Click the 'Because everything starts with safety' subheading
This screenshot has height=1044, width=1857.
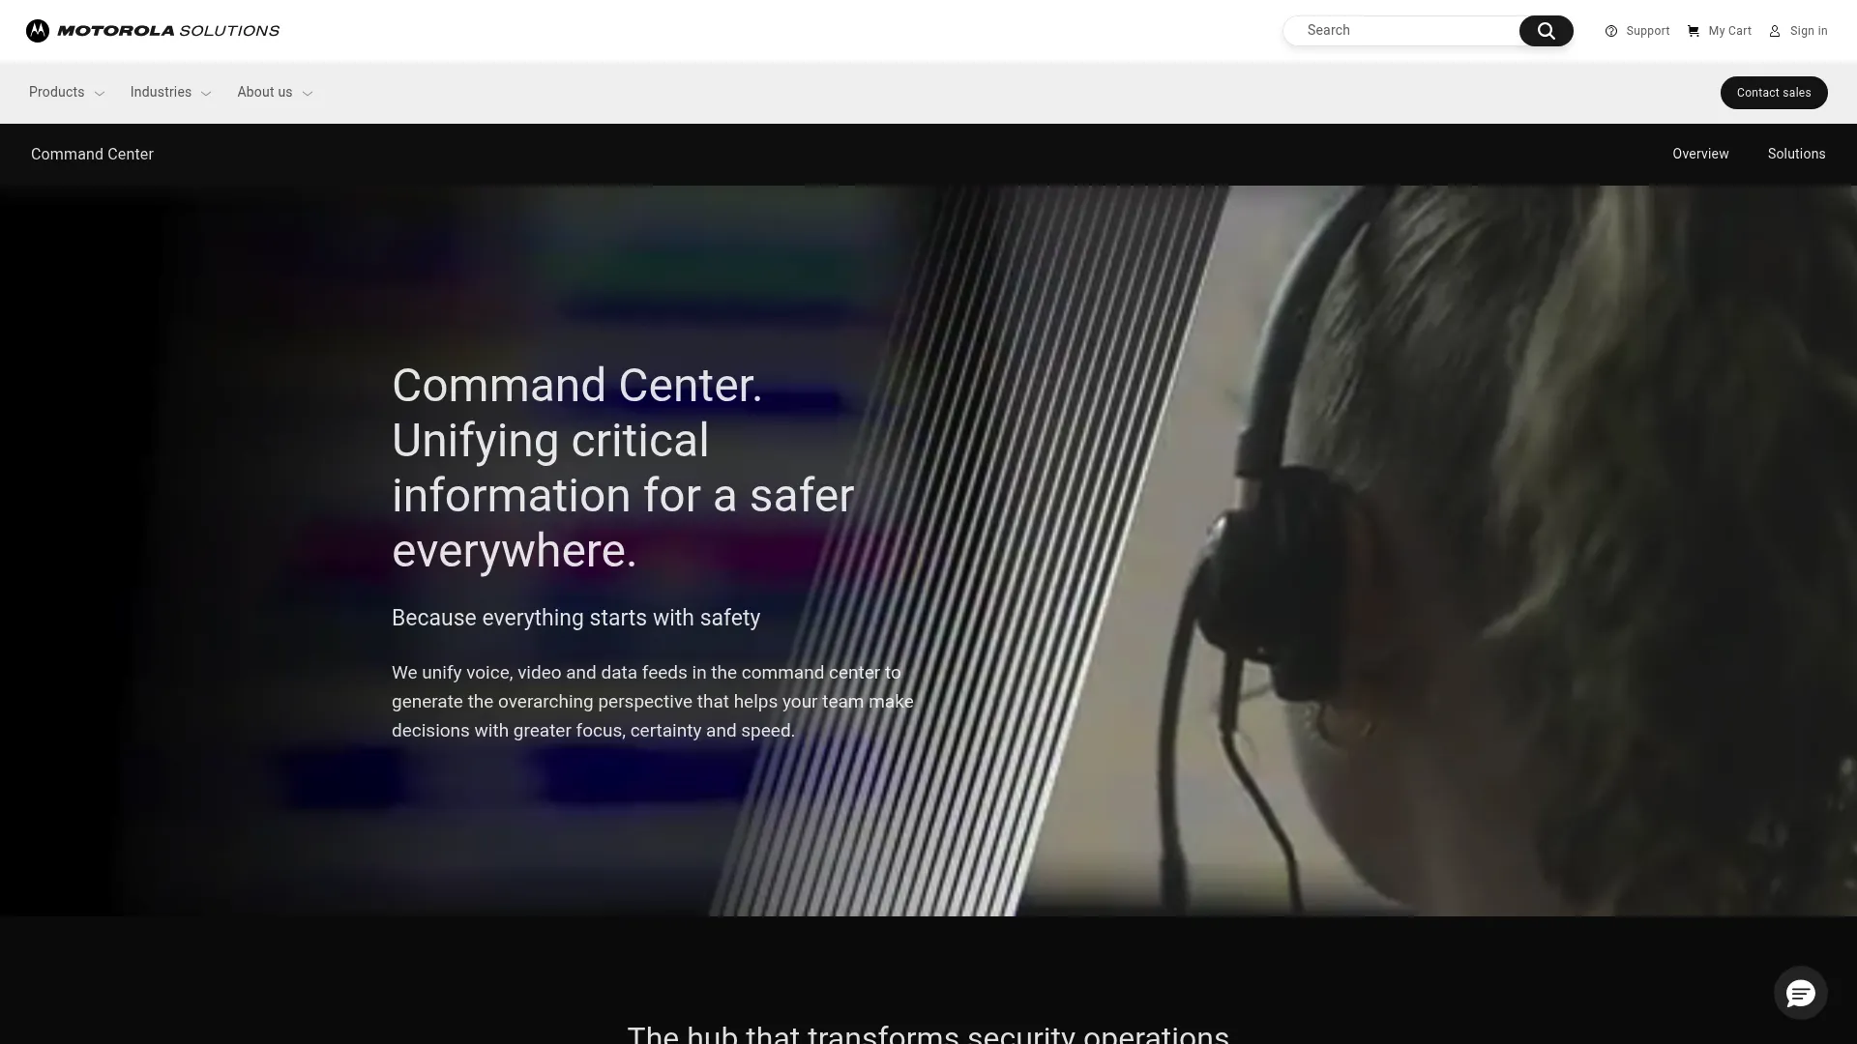pos(575,618)
